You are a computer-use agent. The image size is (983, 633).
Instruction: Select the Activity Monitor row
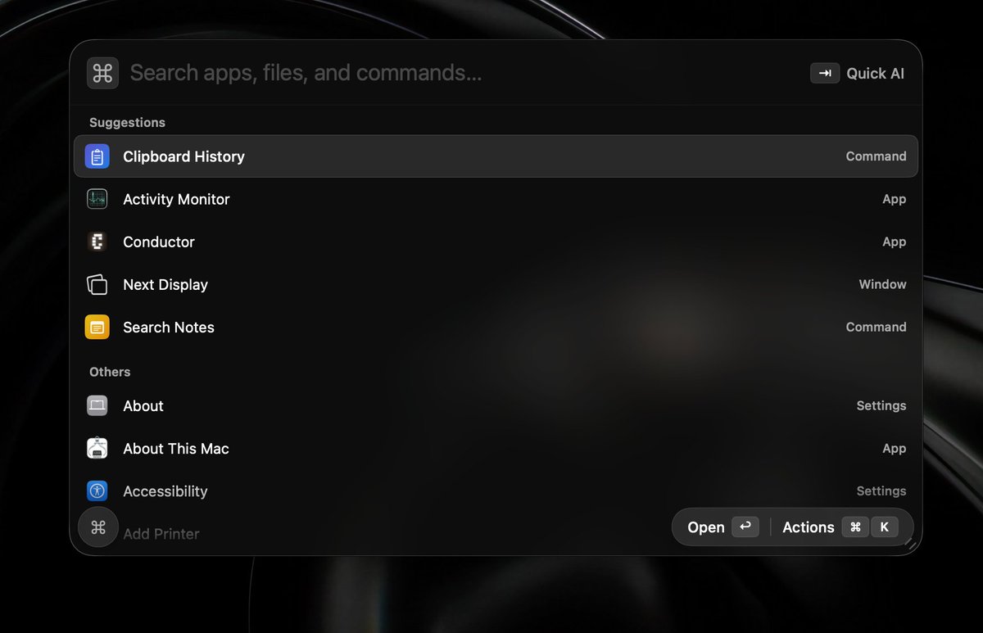tap(496, 199)
